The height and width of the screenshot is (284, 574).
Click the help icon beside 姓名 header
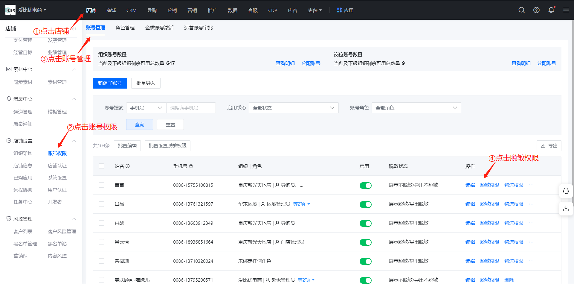click(x=128, y=166)
